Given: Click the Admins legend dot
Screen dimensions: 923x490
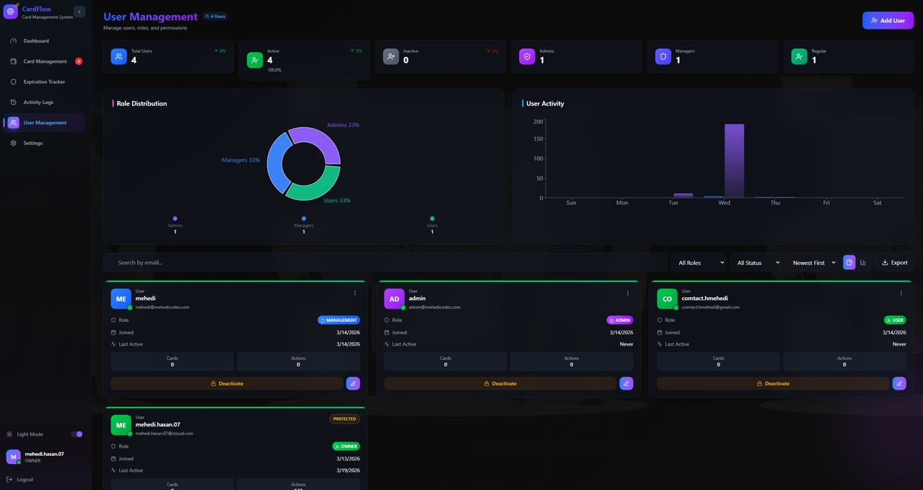Looking at the screenshot, I should coord(175,219).
